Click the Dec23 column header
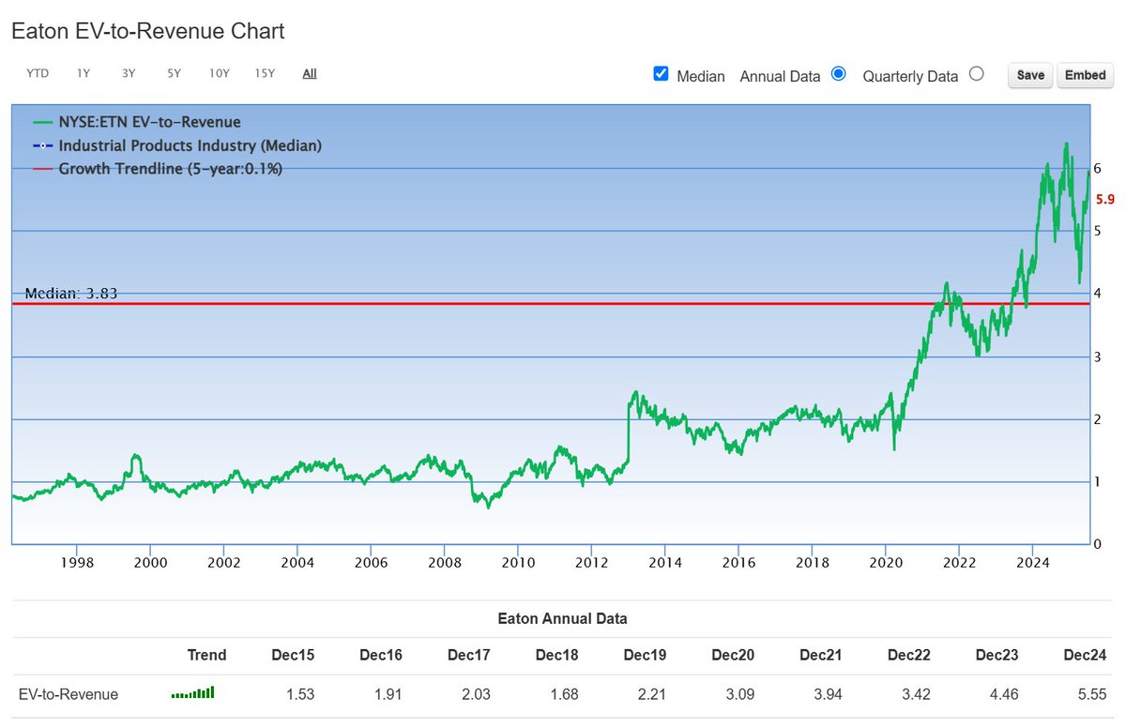 point(997,655)
